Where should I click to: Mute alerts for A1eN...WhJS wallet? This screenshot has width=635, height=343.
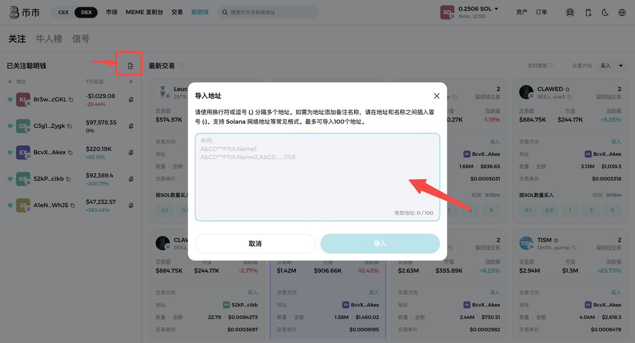coord(131,205)
